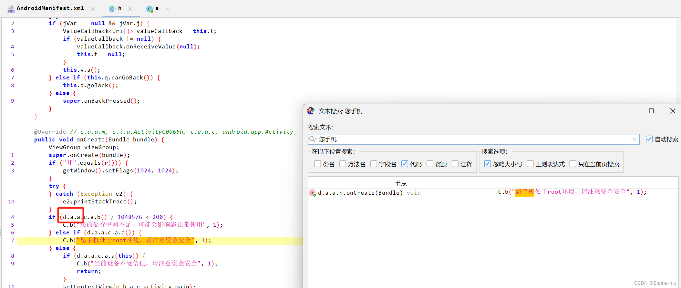The height and width of the screenshot is (288, 681).
Task: Switch to the a class tab
Action: pyautogui.click(x=157, y=8)
